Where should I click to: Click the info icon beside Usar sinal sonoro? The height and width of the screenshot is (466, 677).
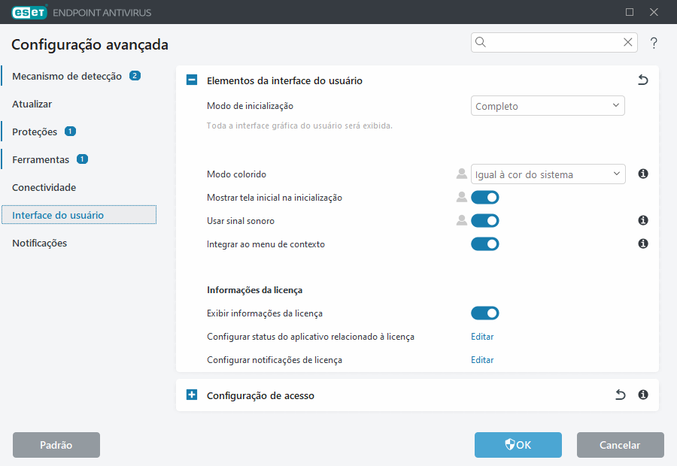coord(642,220)
